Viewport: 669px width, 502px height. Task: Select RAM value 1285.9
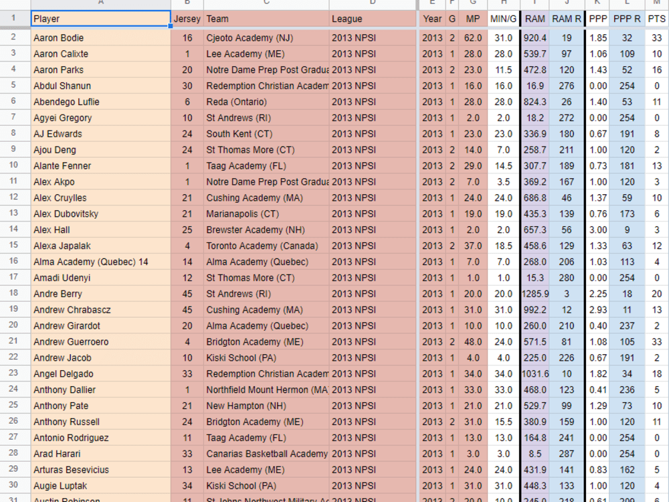pyautogui.click(x=535, y=294)
